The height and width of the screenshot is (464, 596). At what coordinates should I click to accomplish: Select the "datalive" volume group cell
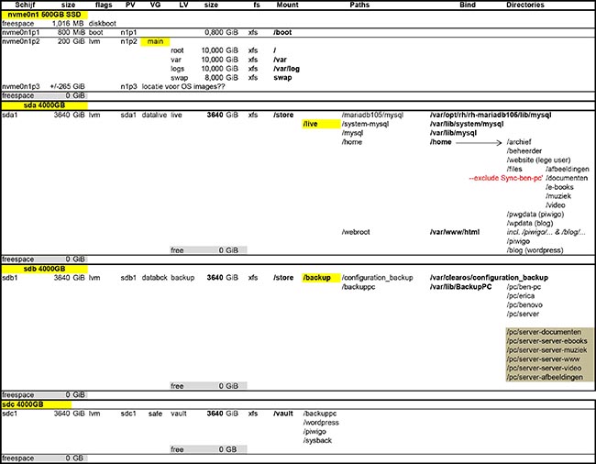point(154,115)
